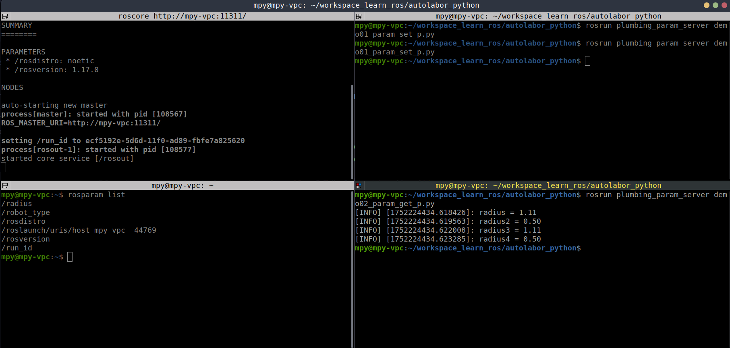Viewport: 730px width, 348px height.
Task: Click the /radius entry in rosparam list
Action: pos(17,204)
